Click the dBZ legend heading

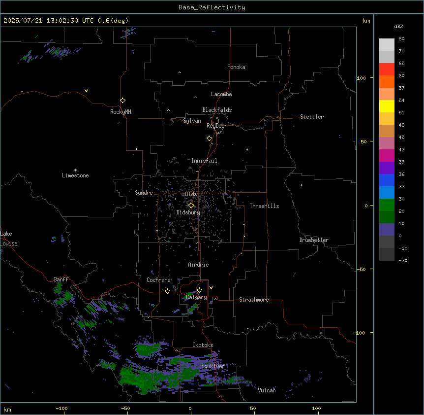(398, 26)
